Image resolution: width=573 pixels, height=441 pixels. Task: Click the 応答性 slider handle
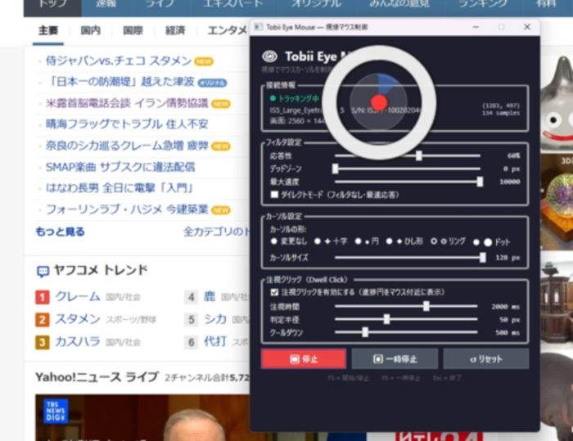[419, 155]
